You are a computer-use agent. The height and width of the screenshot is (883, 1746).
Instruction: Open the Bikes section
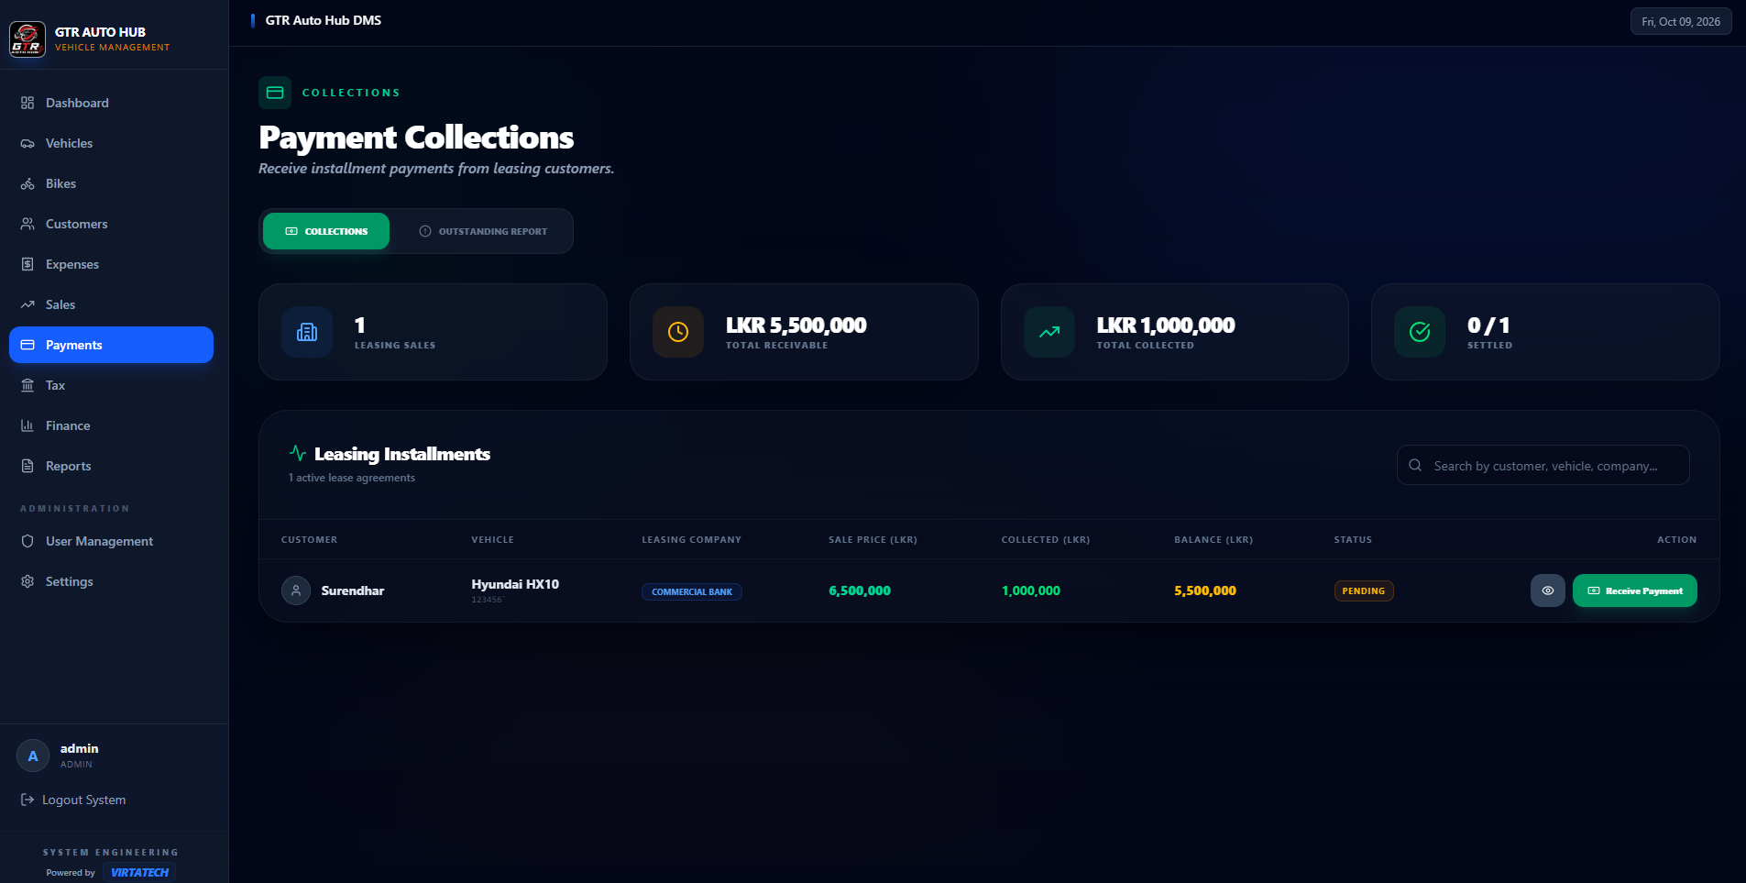point(111,183)
